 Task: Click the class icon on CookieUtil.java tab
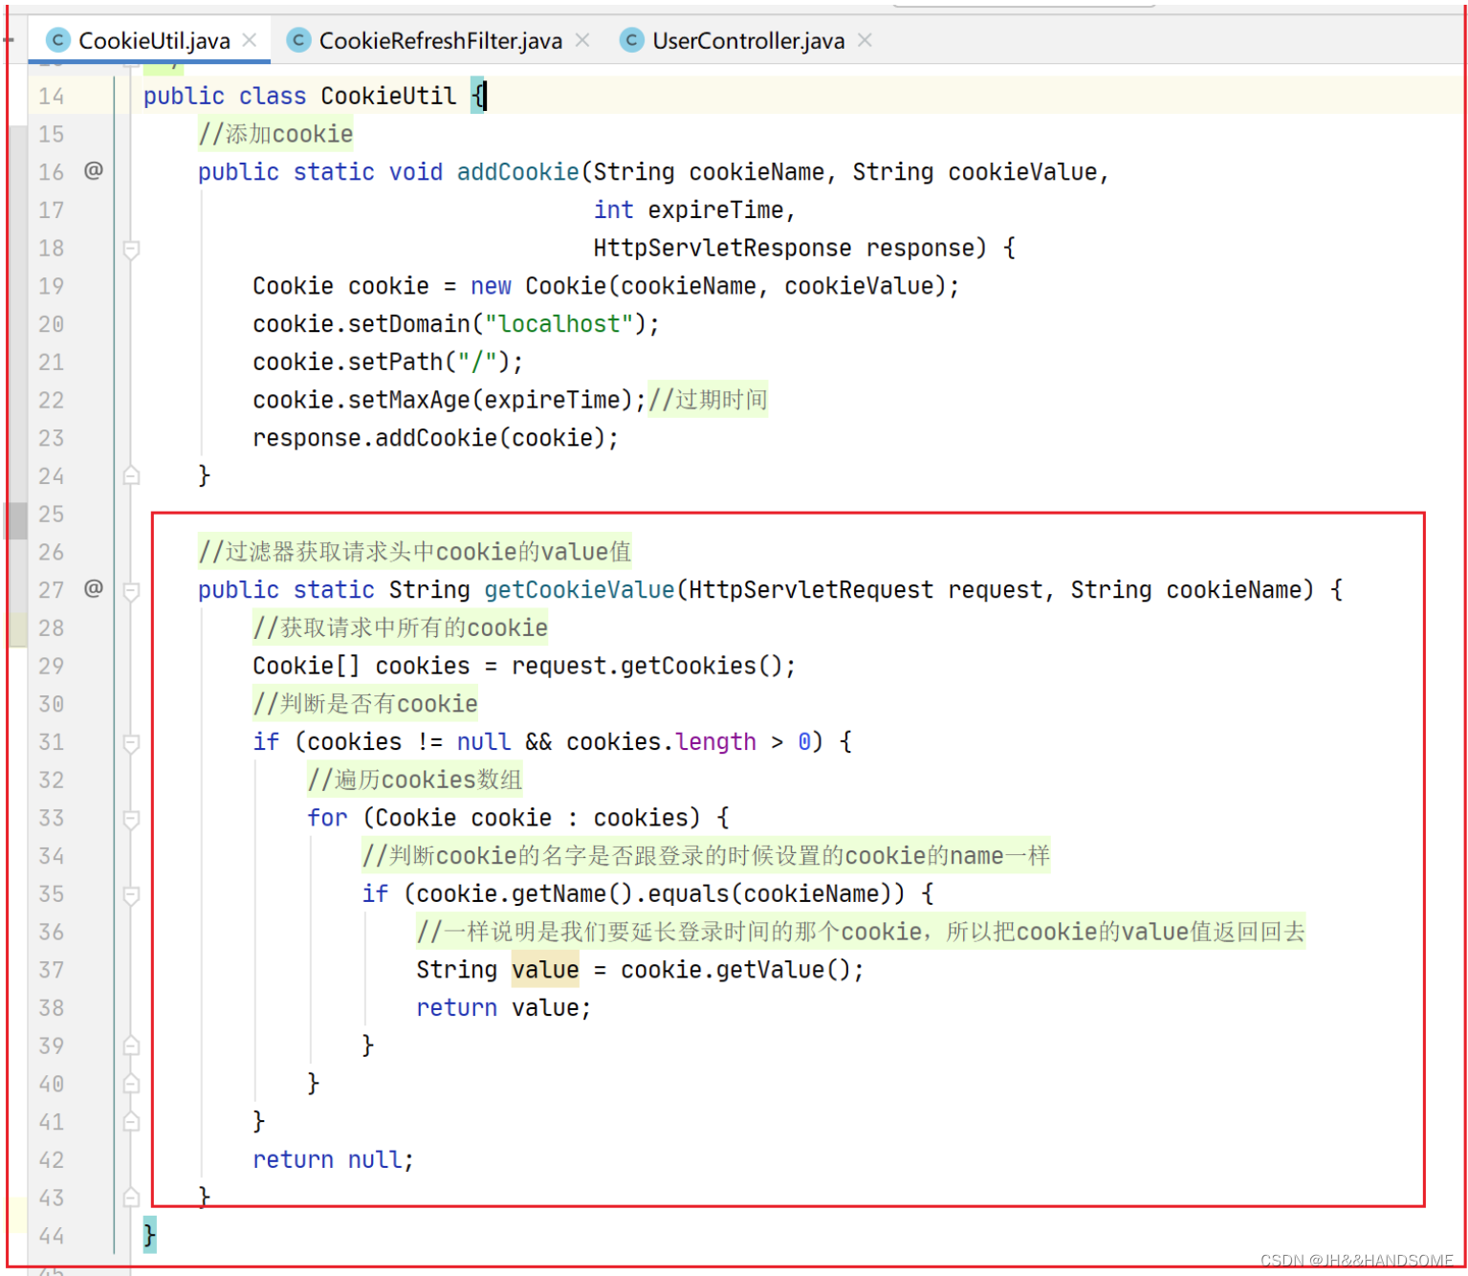point(58,40)
